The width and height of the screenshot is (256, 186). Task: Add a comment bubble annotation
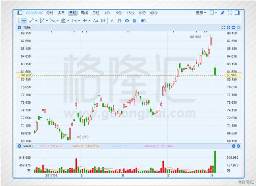click(103, 20)
